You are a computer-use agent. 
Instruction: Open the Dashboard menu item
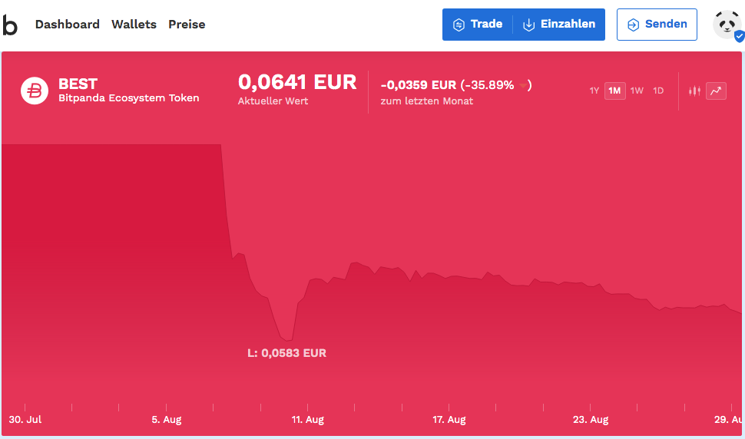pyautogui.click(x=68, y=25)
